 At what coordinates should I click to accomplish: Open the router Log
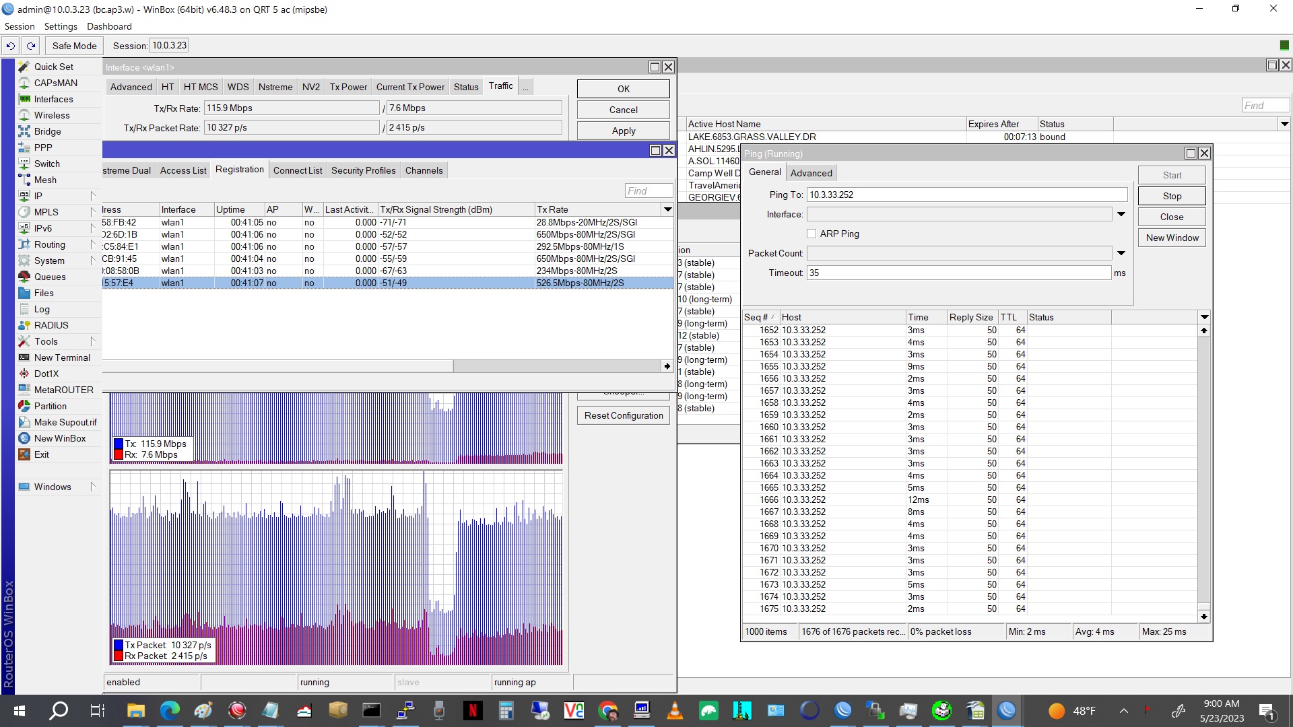tap(41, 309)
